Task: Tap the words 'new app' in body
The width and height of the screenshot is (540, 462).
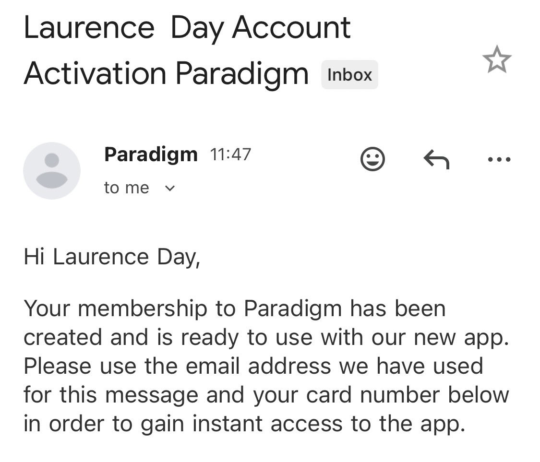Action: click(x=461, y=337)
